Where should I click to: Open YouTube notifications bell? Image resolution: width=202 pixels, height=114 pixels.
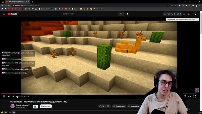tap(189, 14)
